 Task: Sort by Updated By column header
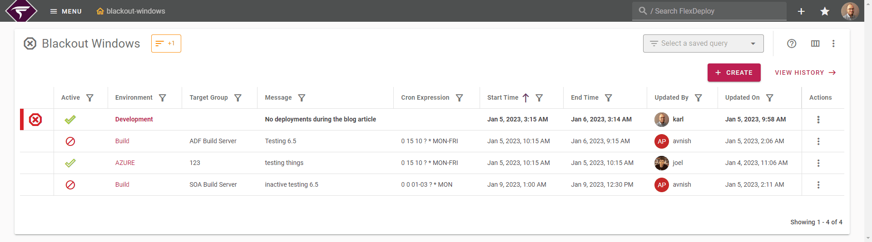point(671,97)
